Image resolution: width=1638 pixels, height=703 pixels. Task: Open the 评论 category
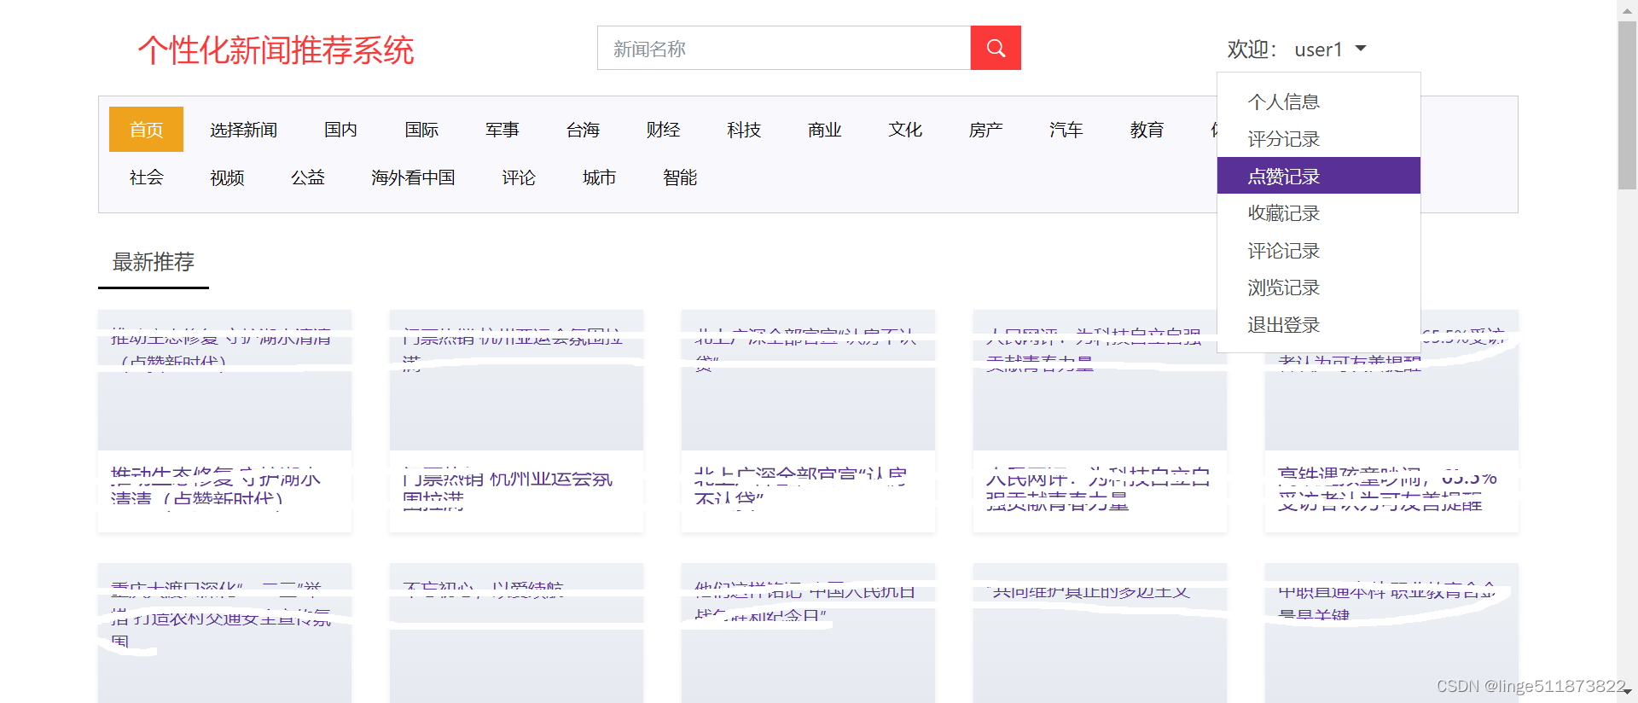[x=519, y=177]
